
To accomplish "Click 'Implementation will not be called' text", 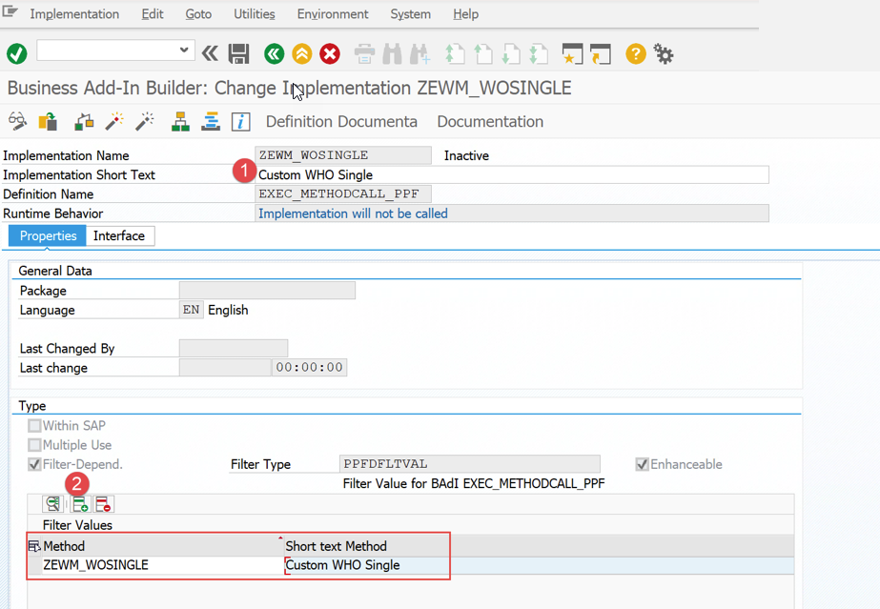I will (x=353, y=213).
